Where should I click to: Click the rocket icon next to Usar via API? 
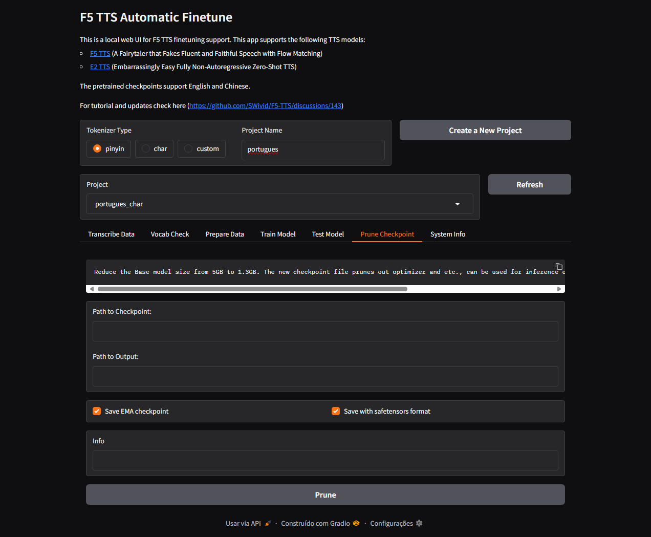click(x=268, y=523)
